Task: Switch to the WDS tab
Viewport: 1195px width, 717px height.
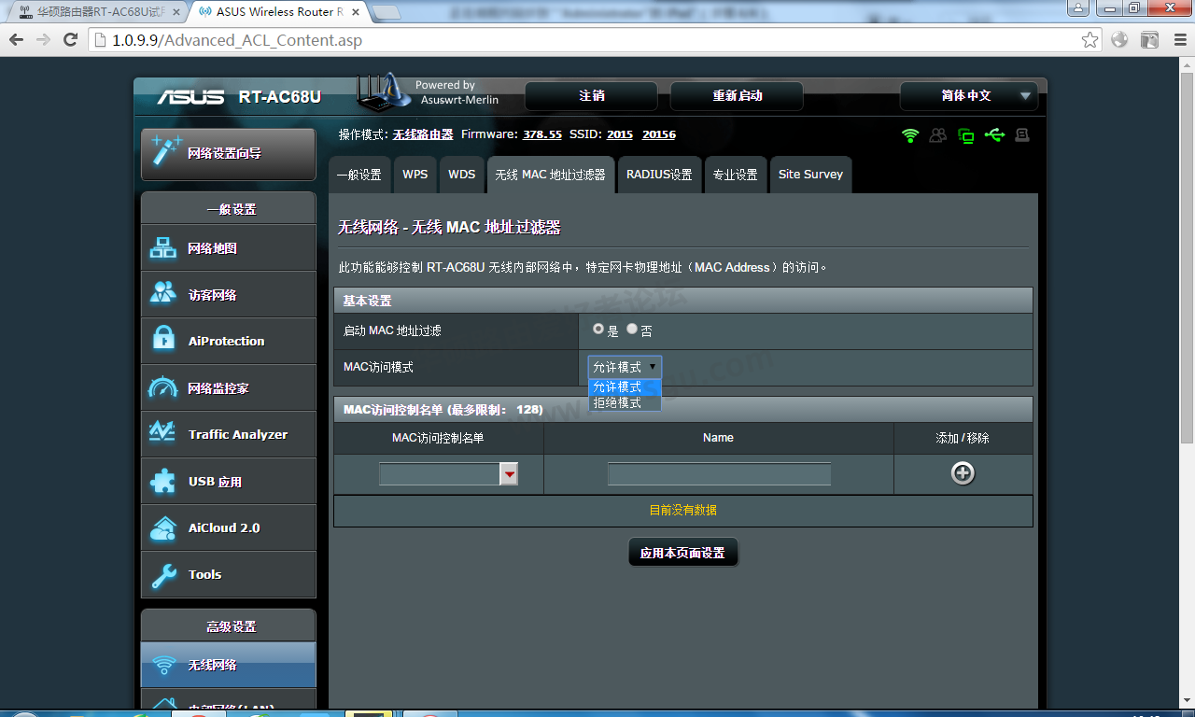Action: tap(462, 175)
